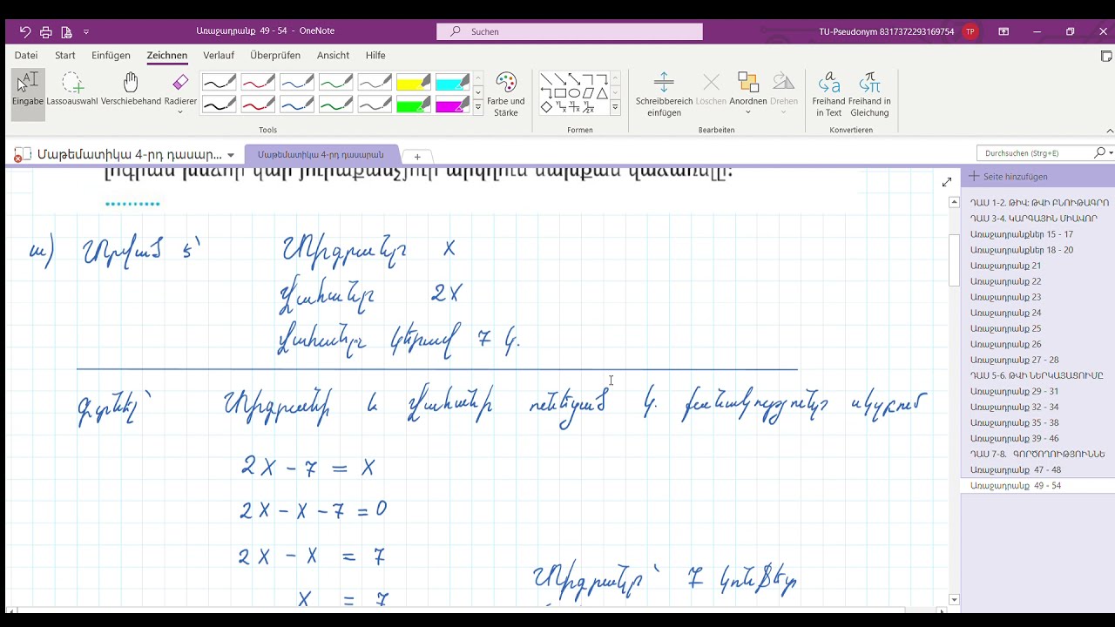The image size is (1115, 627).
Task: Click Seite hinzufügen to add page
Action: (1009, 176)
